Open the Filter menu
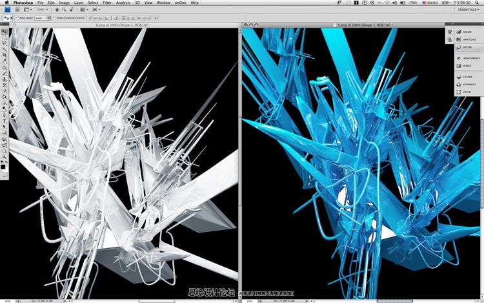This screenshot has height=303, width=484. [107, 3]
